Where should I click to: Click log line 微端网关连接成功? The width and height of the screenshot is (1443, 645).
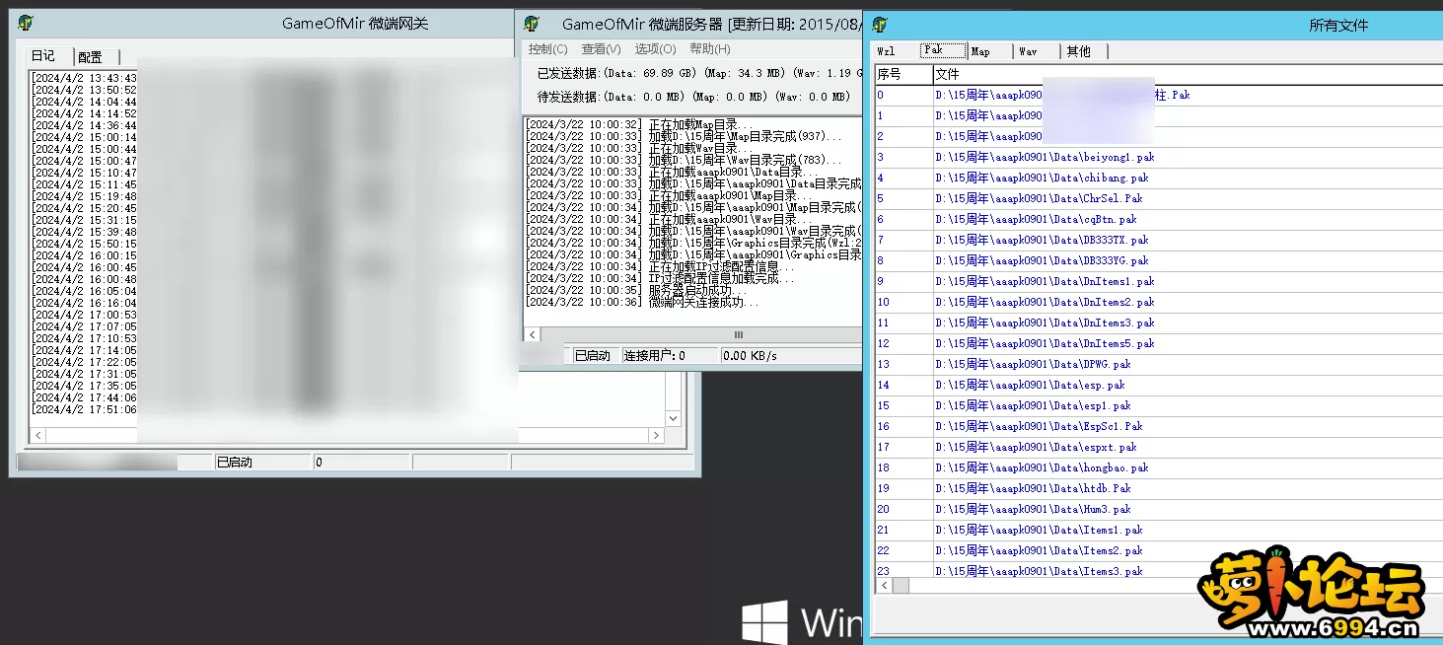click(642, 303)
